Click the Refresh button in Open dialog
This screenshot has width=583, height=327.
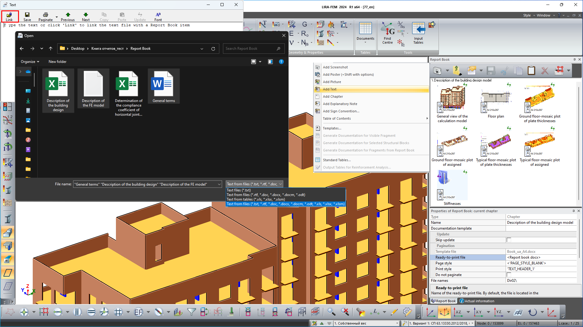tap(213, 49)
